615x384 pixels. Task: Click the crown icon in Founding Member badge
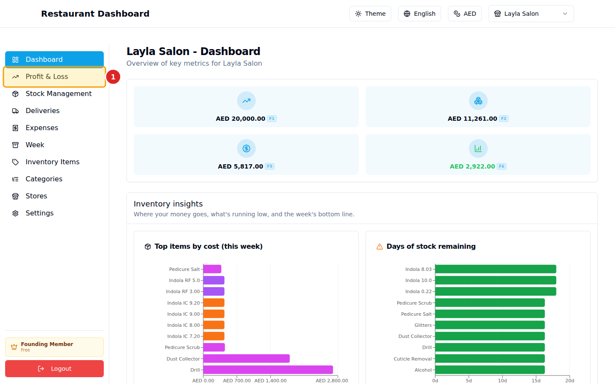click(x=14, y=347)
